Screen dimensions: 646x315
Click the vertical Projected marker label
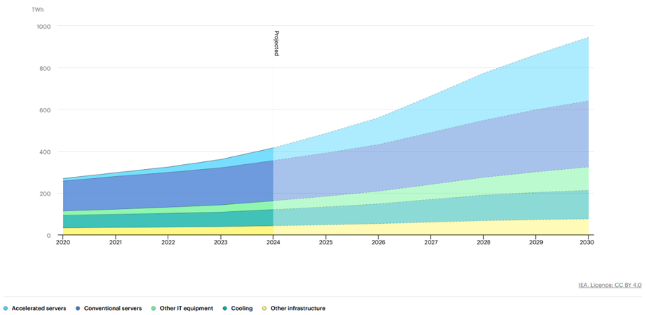(276, 43)
